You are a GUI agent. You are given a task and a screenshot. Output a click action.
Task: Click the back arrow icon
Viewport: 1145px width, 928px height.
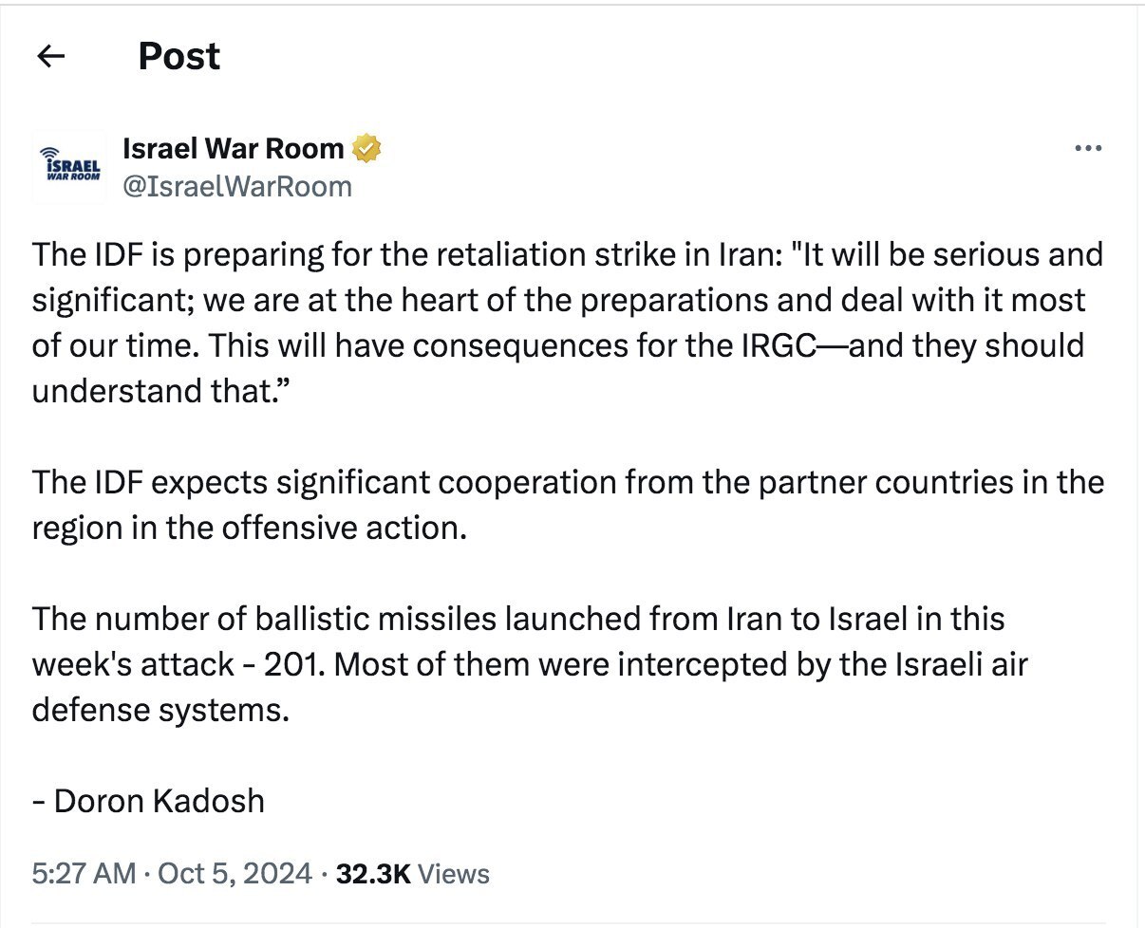coord(49,57)
